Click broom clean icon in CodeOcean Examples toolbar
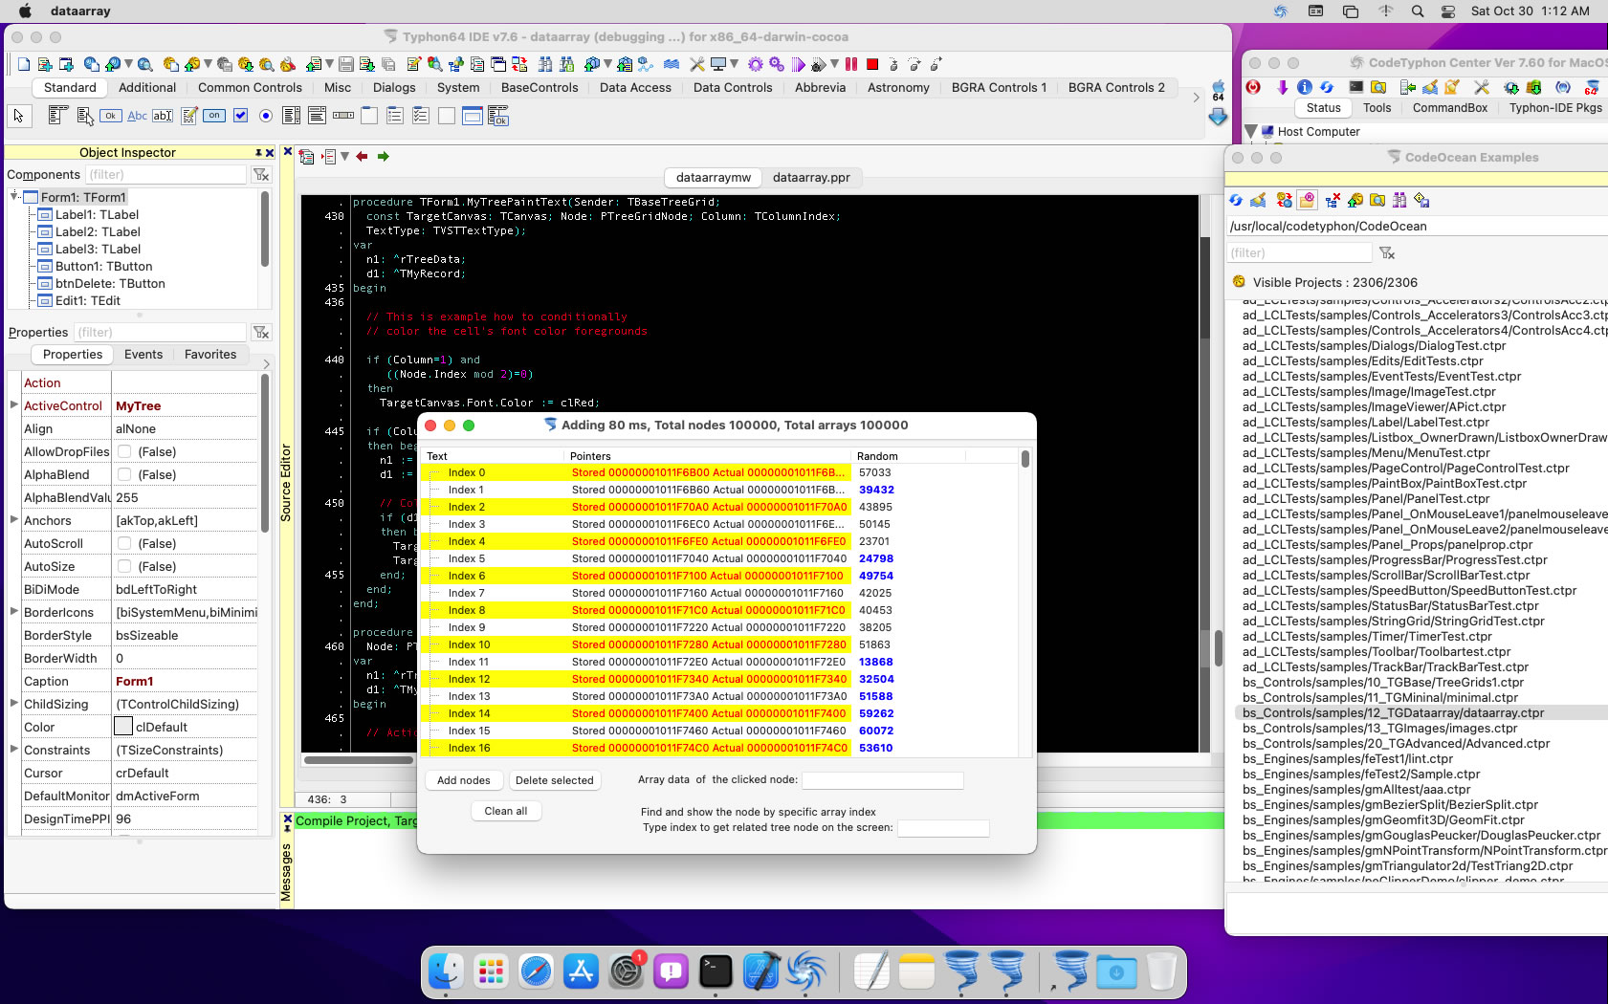Image resolution: width=1608 pixels, height=1004 pixels. [x=1259, y=200]
